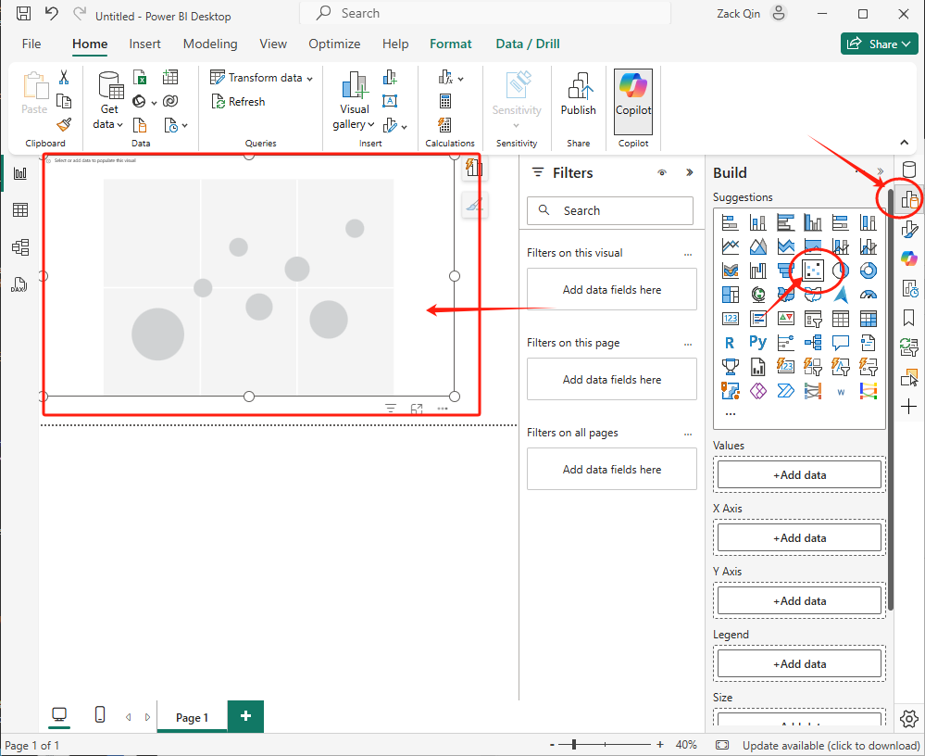Choose the KPI visual
925x756 pixels.
coord(785,319)
